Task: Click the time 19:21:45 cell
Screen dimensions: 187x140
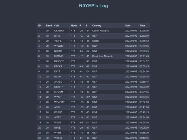Action: (x=144, y=56)
